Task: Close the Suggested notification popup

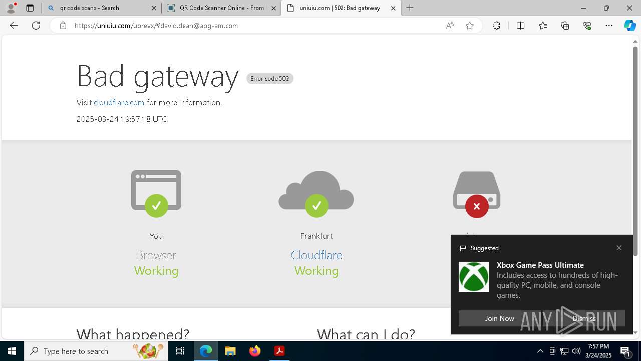Action: (x=619, y=248)
